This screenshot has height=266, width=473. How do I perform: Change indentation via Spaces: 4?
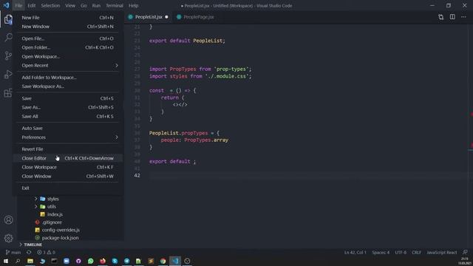[381, 253]
